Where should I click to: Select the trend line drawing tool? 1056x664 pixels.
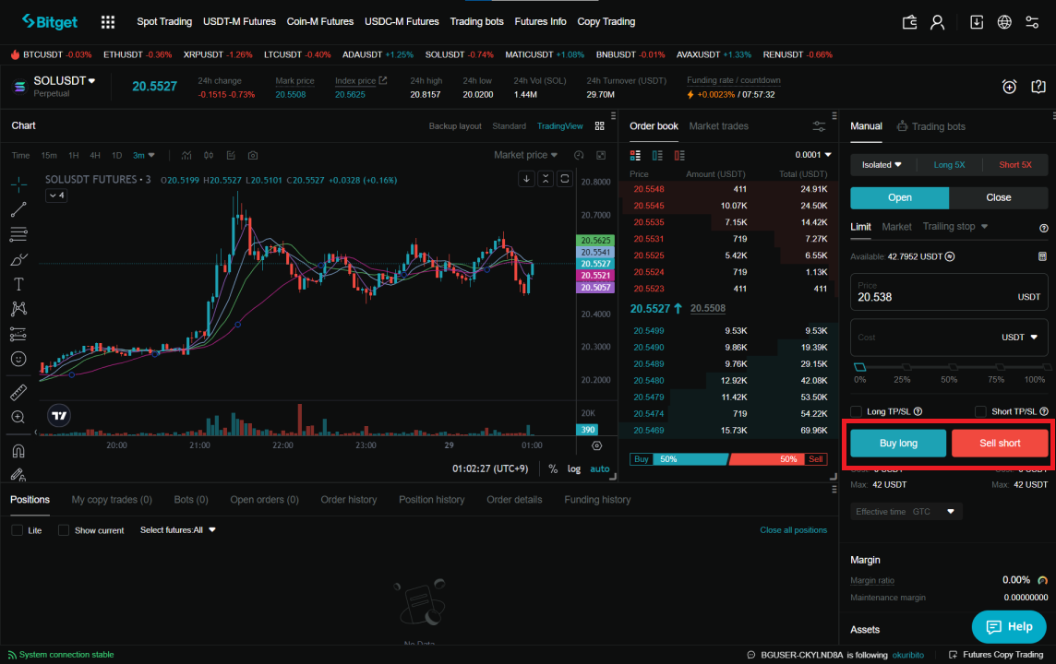click(x=18, y=209)
